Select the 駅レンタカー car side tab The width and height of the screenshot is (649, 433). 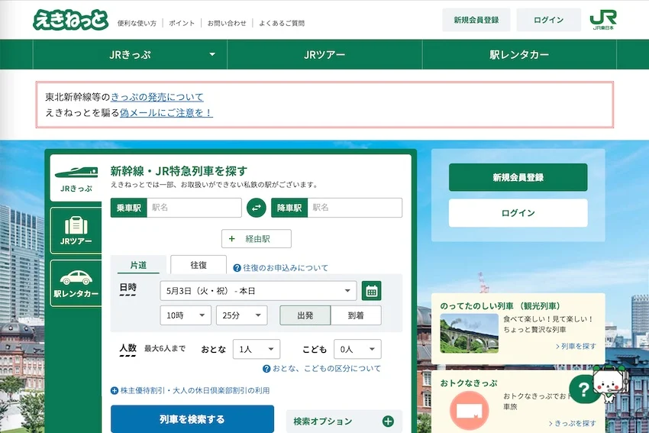point(76,283)
